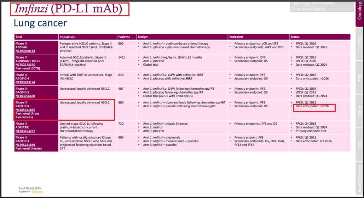This screenshot has height=198, width=364.
Task: Select 'Primary endpoints: pCR snd EFS' text
Action: point(256,43)
